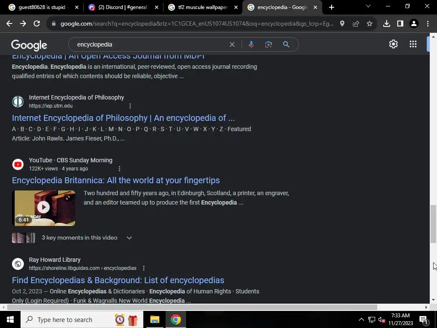The height and width of the screenshot is (328, 437).
Task: Close the tf2 muscule wallpaper tab
Action: point(236,7)
